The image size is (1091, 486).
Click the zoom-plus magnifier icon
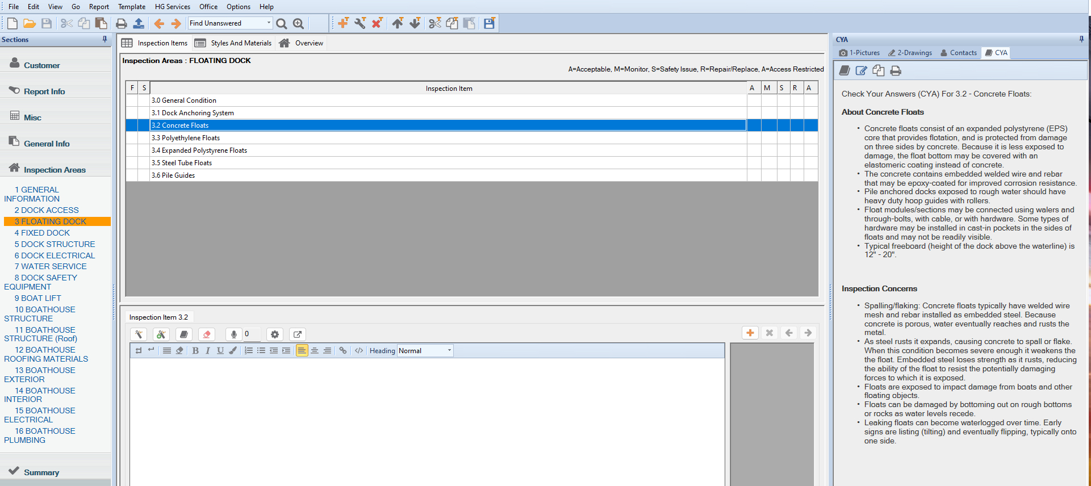(298, 23)
